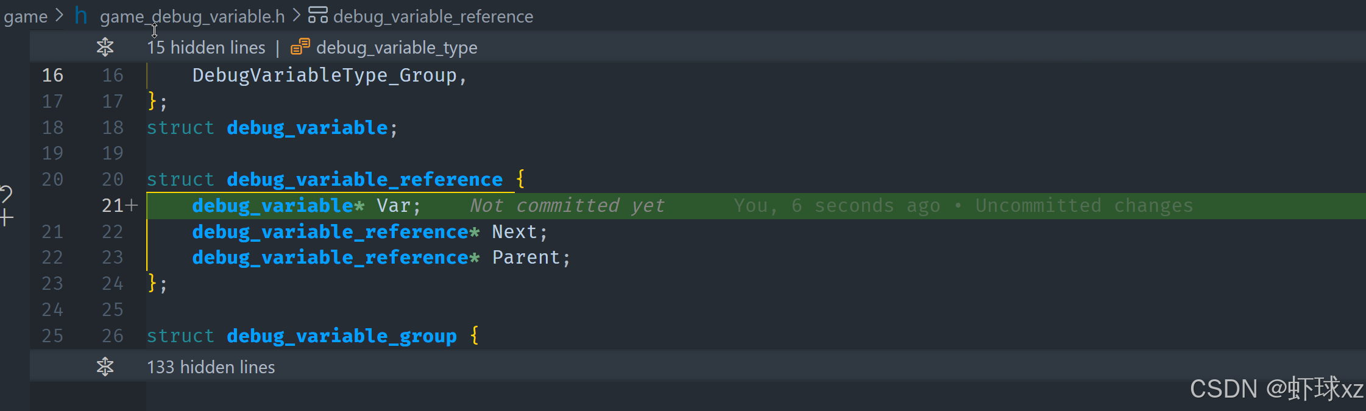Click breadcrumb chevron after game
Viewport: 1366px width, 411px height.
tap(59, 15)
